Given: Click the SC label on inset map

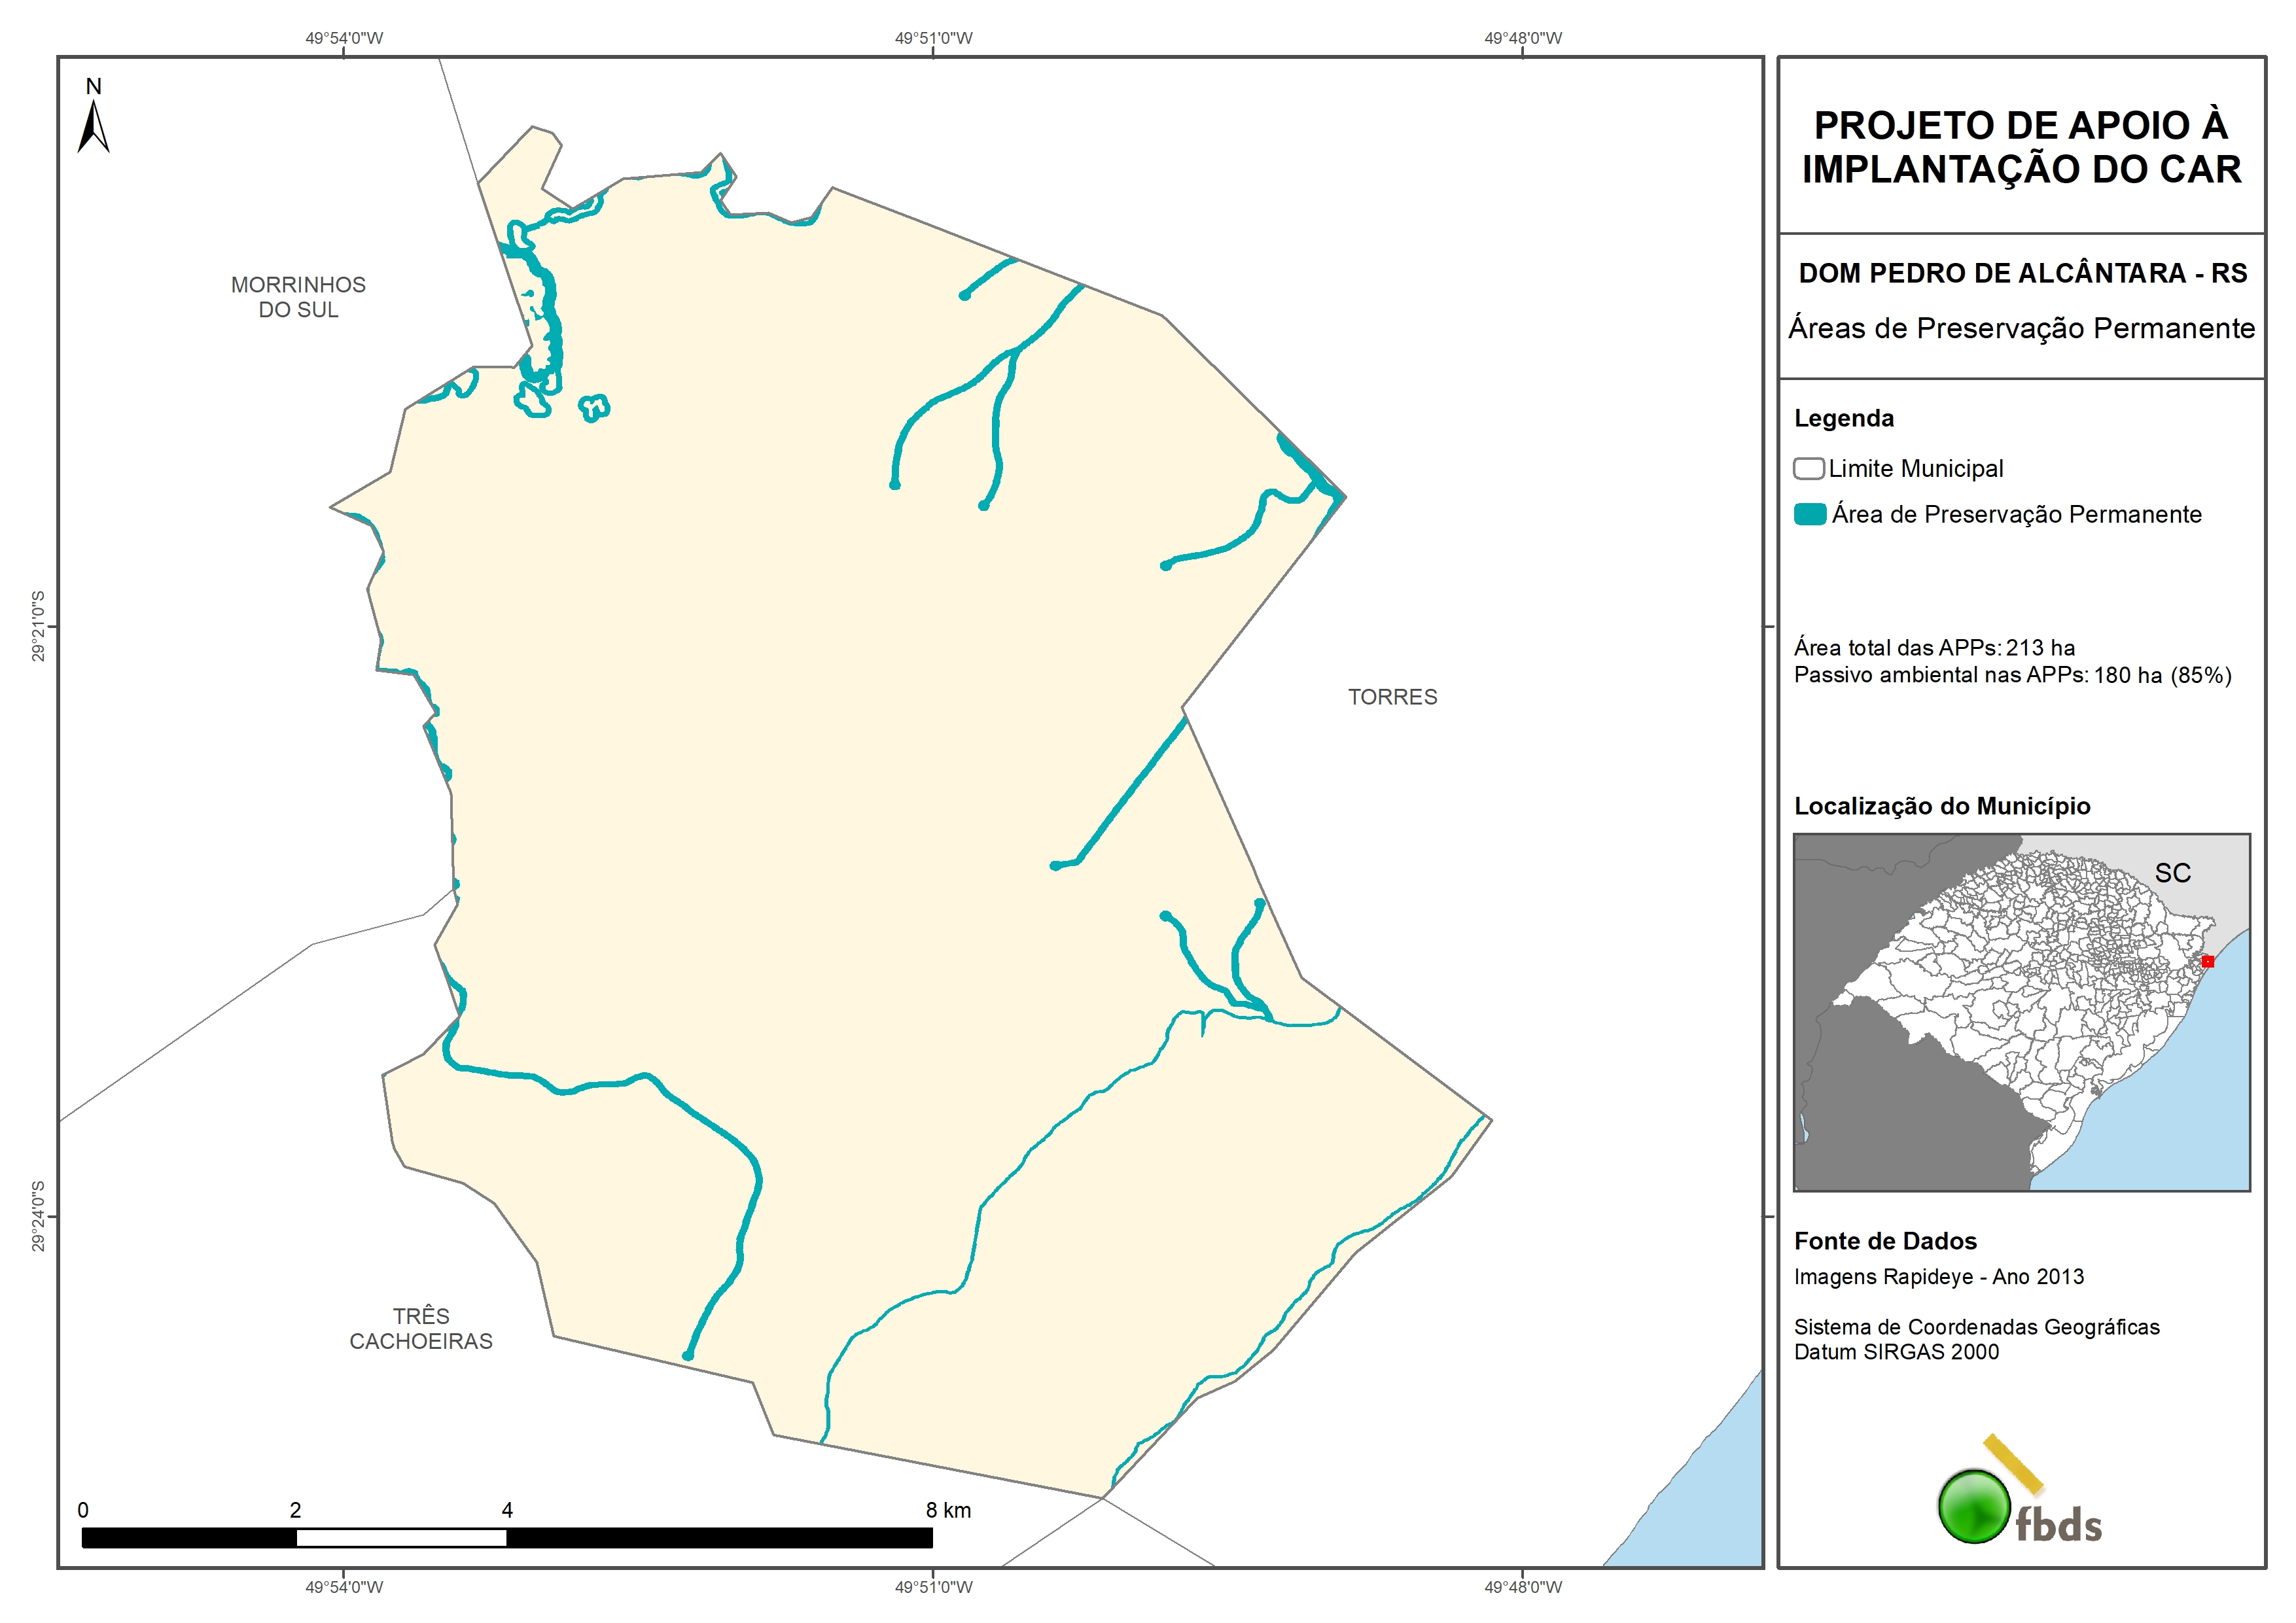Looking at the screenshot, I should [2172, 873].
